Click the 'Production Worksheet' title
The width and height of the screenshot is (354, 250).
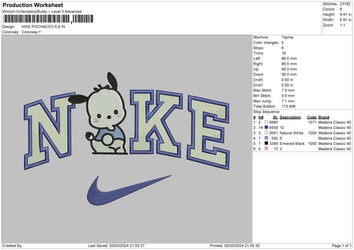coord(32,5)
